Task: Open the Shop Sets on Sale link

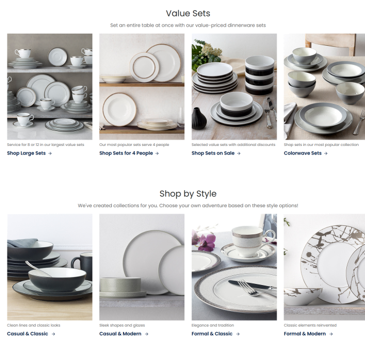Action: (213, 153)
